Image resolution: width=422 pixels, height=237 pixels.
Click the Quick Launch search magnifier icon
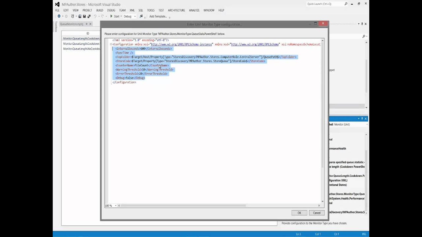pos(346,4)
